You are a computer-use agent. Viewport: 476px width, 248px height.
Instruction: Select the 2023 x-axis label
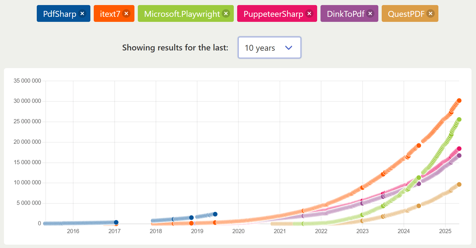click(362, 231)
